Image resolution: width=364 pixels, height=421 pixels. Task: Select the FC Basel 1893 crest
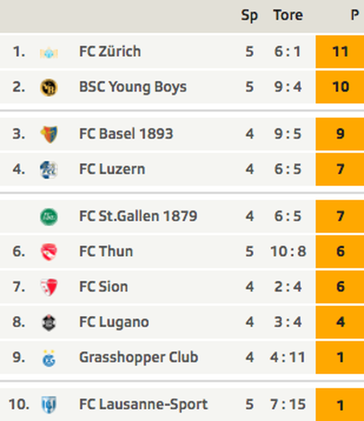49,134
